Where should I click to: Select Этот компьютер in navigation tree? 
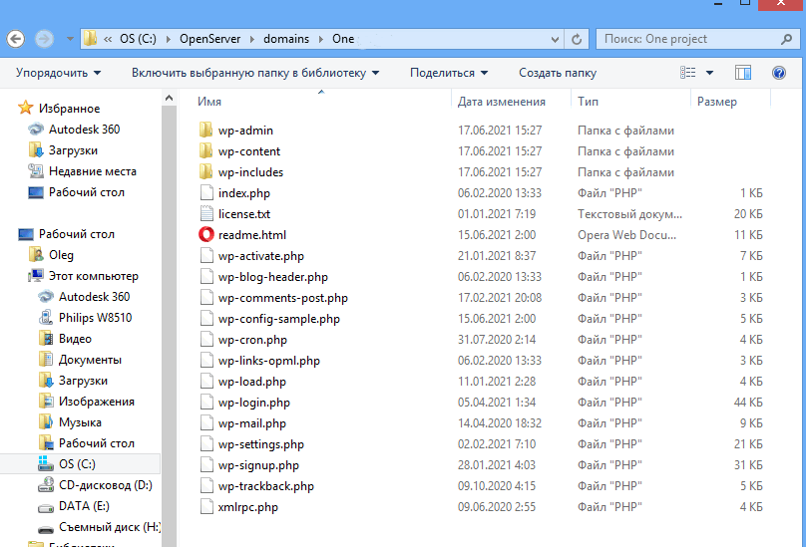point(93,276)
